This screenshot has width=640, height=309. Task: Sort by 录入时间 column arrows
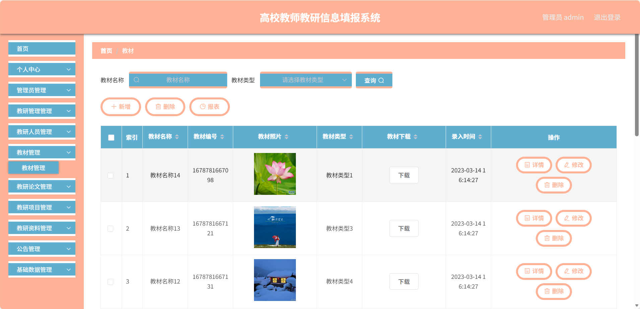pyautogui.click(x=480, y=137)
